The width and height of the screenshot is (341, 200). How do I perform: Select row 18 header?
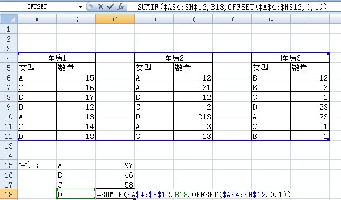click(x=9, y=195)
